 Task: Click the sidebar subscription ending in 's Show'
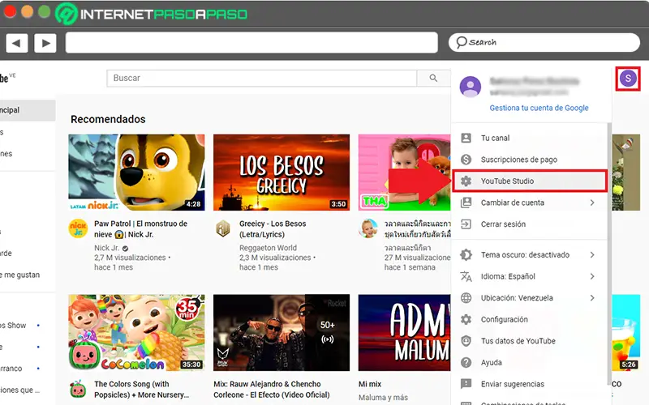click(13, 326)
